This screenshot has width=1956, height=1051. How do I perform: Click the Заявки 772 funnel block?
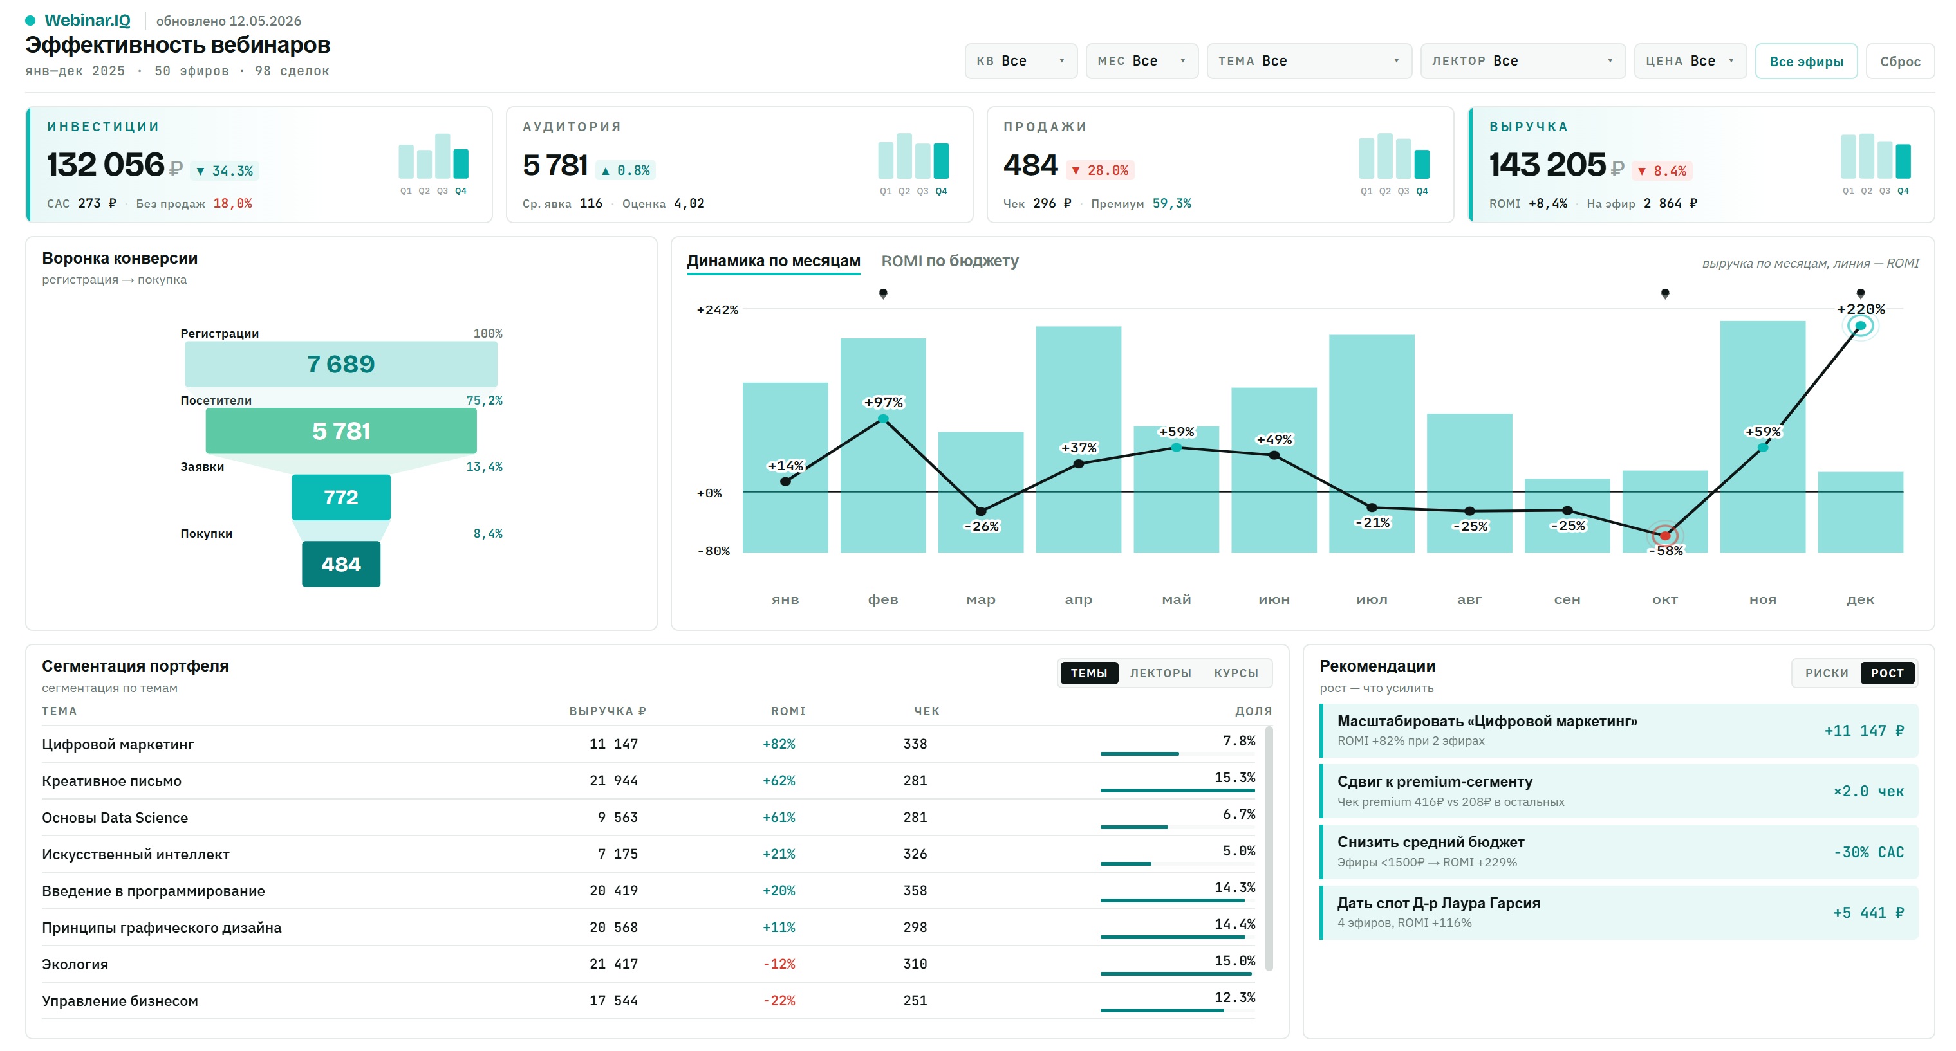click(x=341, y=497)
